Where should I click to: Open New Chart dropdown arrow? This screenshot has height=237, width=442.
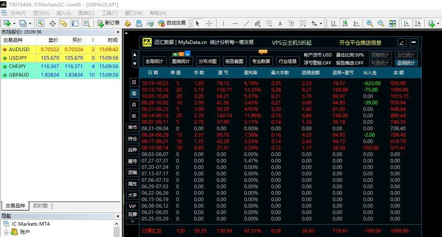point(14,24)
